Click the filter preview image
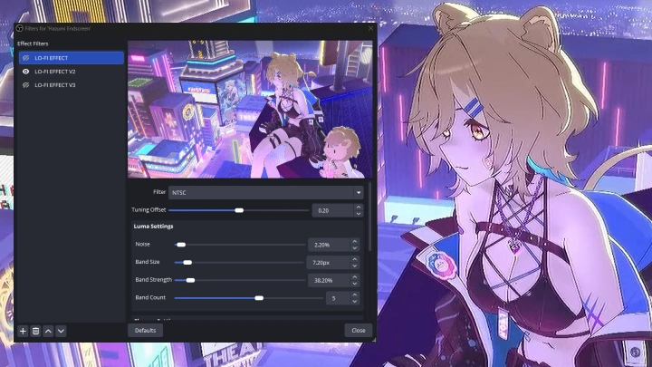Viewport: 652px width, 367px height. click(x=250, y=110)
